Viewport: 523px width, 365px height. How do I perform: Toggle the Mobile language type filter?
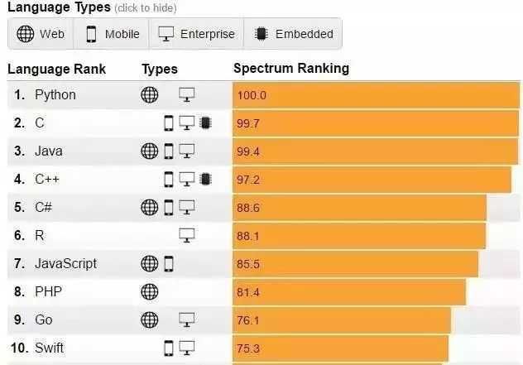[x=112, y=34]
